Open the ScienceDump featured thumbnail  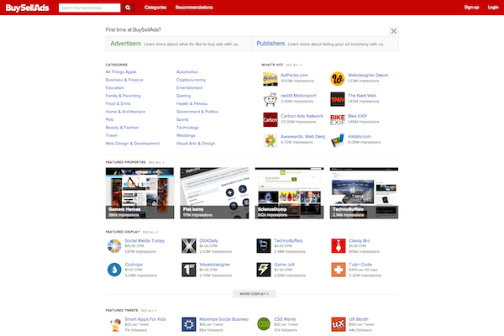[x=289, y=193]
